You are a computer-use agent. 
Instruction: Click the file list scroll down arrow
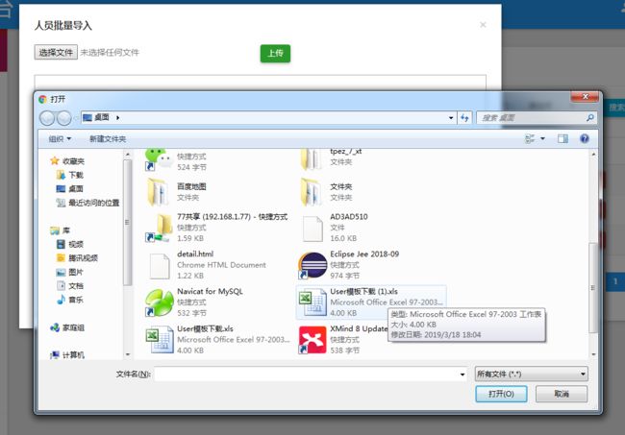[x=593, y=353]
